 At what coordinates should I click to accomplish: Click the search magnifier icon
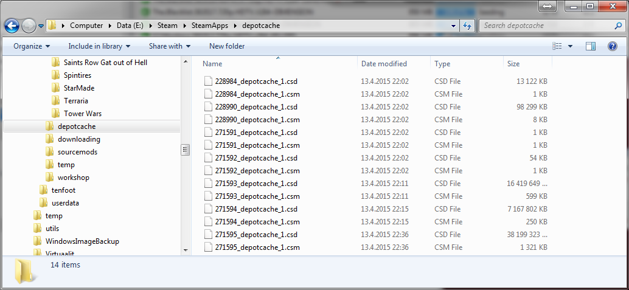pyautogui.click(x=618, y=26)
